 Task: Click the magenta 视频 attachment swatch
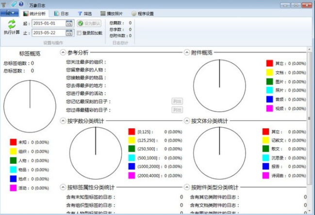tap(269, 108)
